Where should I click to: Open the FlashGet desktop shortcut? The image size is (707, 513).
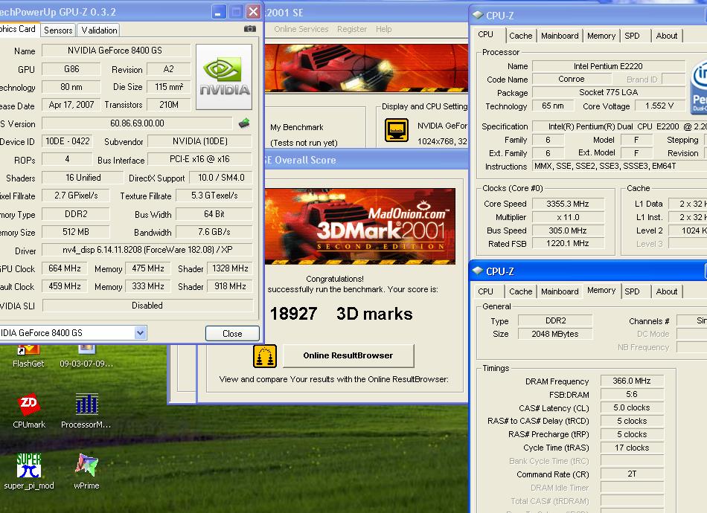28,356
